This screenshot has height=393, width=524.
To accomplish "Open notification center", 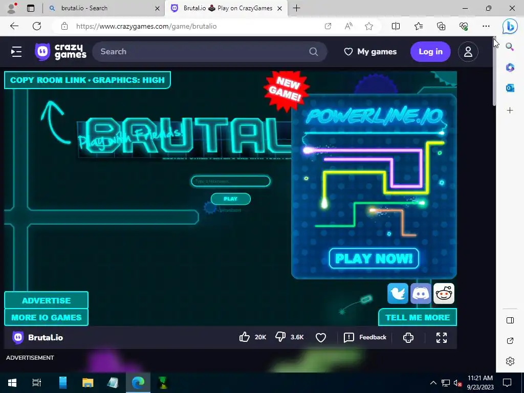I will pyautogui.click(x=507, y=383).
